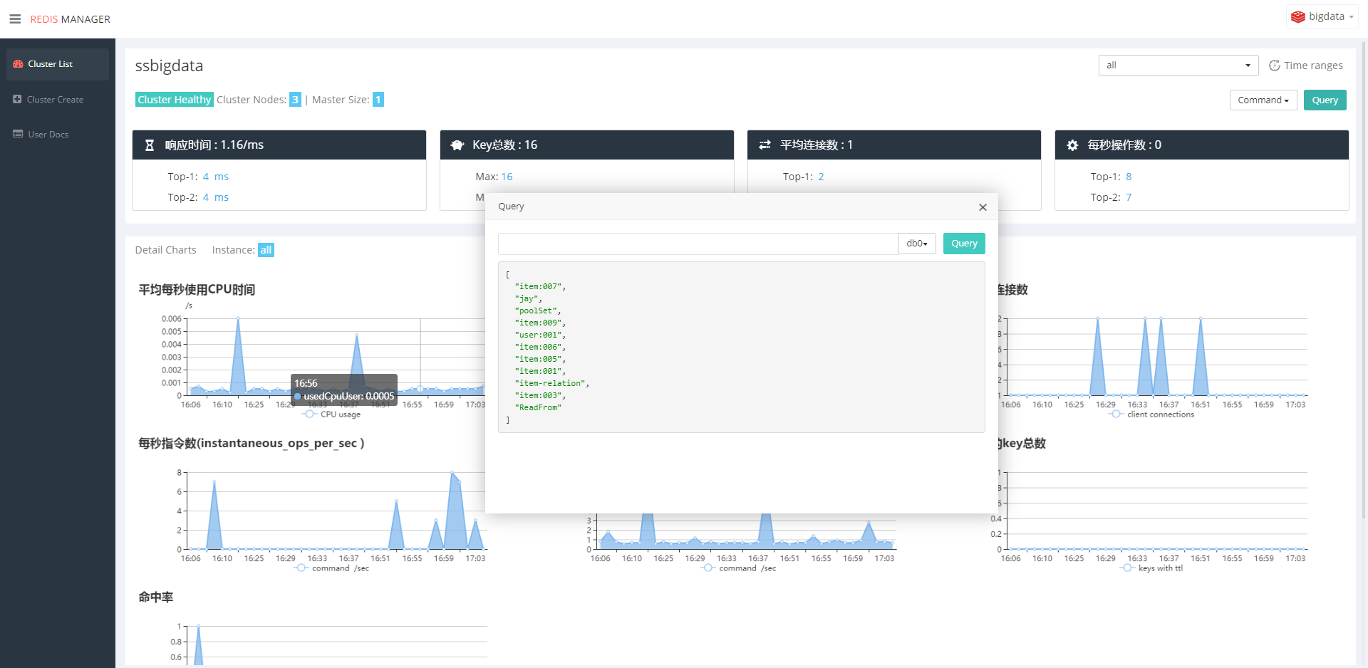Close the Query dialog
The image size is (1368, 668).
[983, 207]
